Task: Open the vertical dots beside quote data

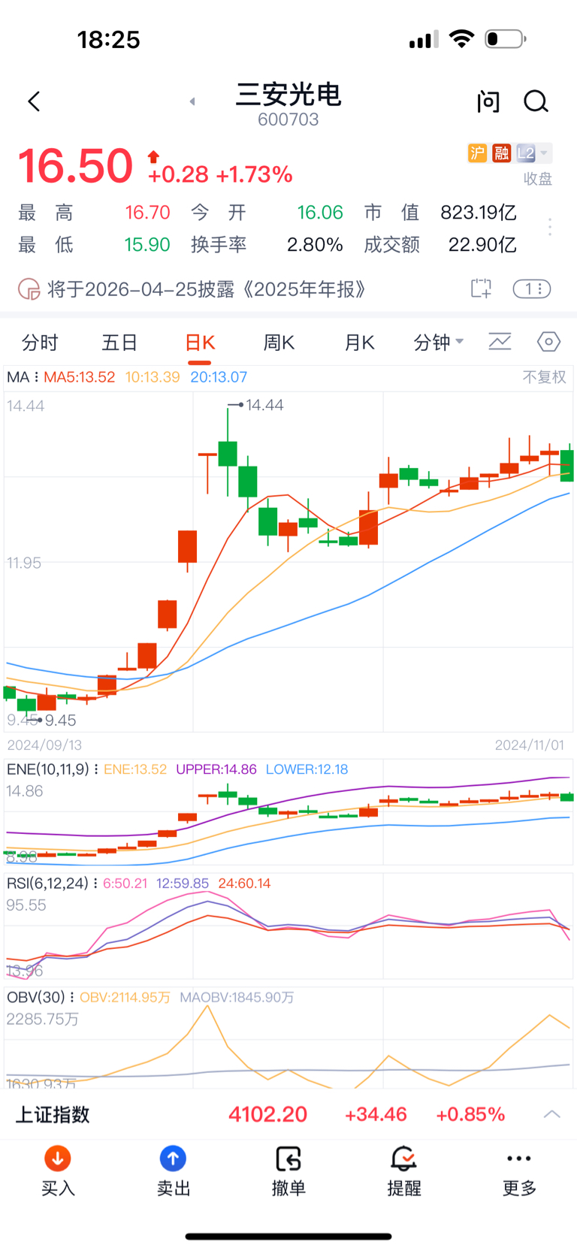Action: tap(550, 228)
